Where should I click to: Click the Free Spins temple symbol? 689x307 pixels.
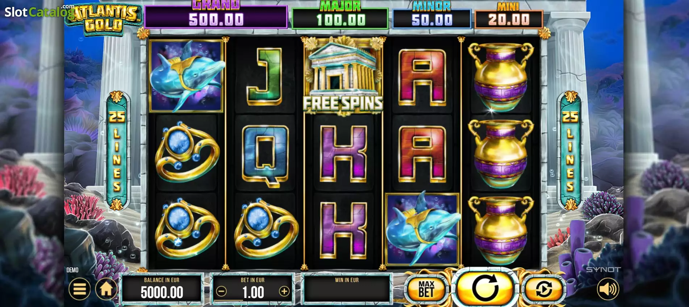[343, 76]
